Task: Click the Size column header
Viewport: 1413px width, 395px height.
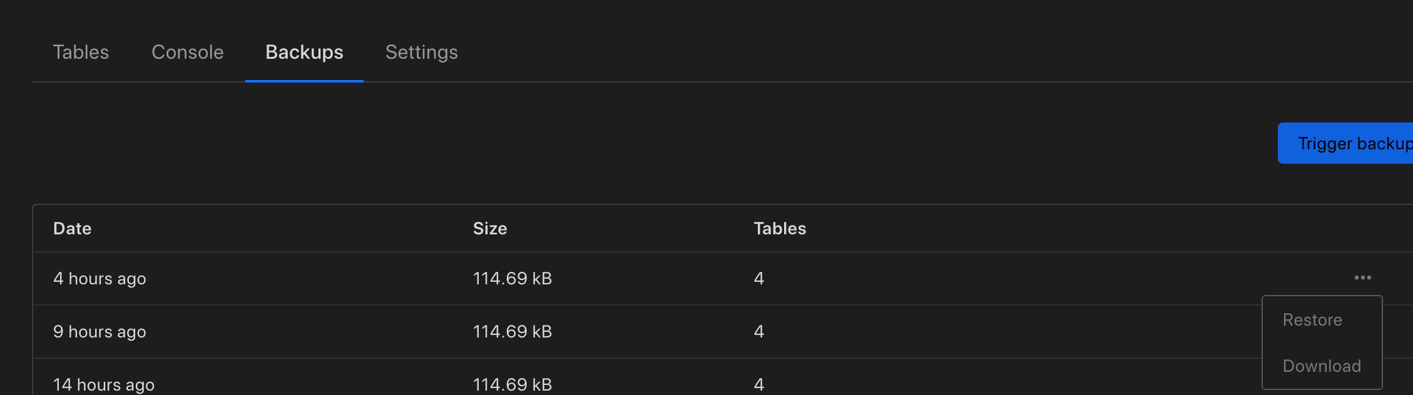Action: [x=490, y=229]
